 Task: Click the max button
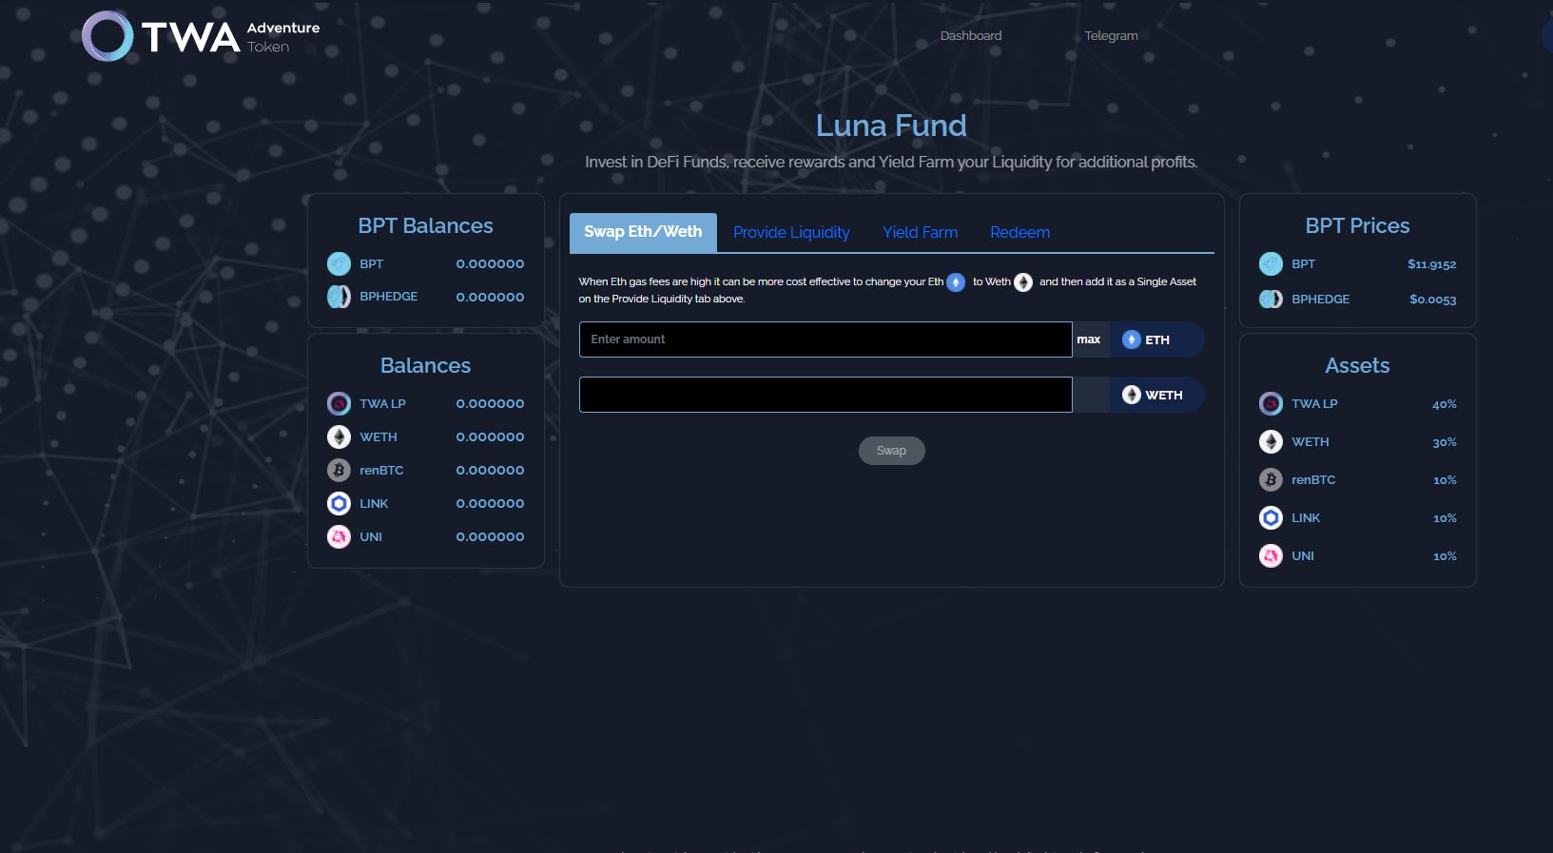click(x=1089, y=339)
